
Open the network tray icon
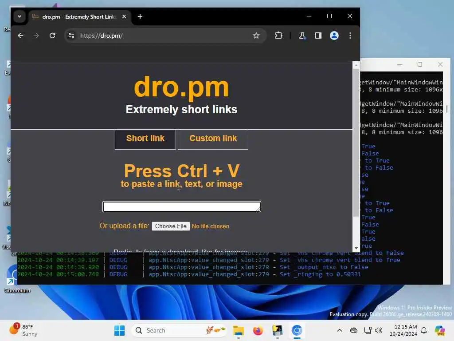368,330
